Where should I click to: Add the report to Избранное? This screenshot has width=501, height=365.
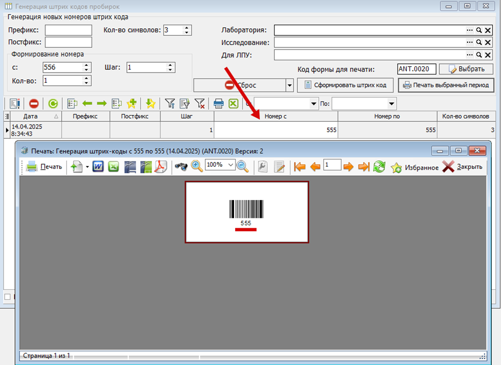415,167
